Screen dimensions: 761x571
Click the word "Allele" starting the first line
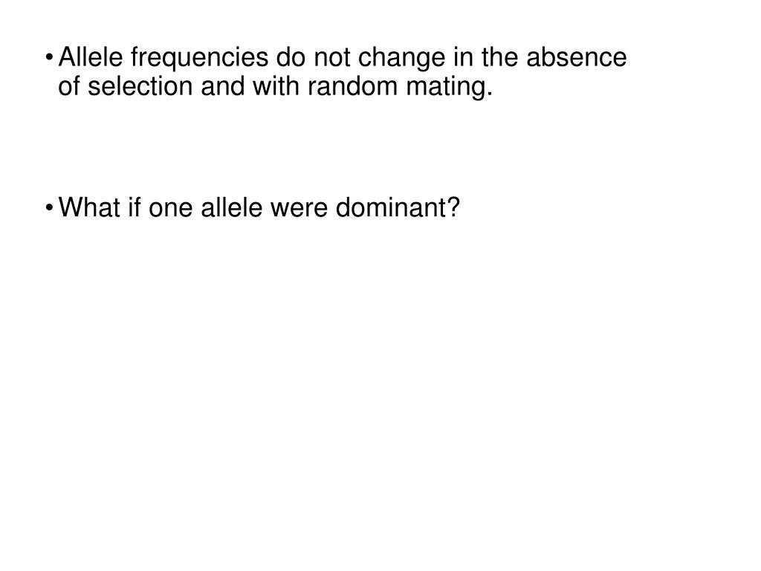pos(91,57)
